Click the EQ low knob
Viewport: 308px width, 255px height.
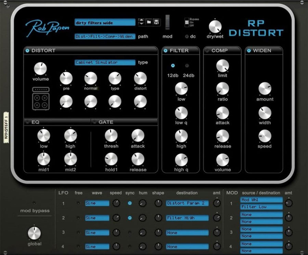tap(43, 136)
